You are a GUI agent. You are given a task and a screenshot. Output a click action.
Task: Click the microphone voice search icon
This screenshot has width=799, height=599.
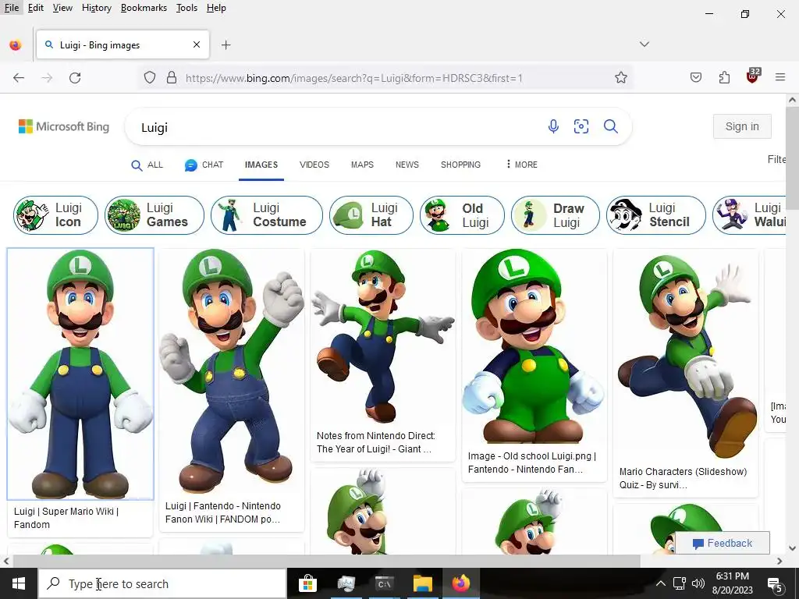point(553,126)
